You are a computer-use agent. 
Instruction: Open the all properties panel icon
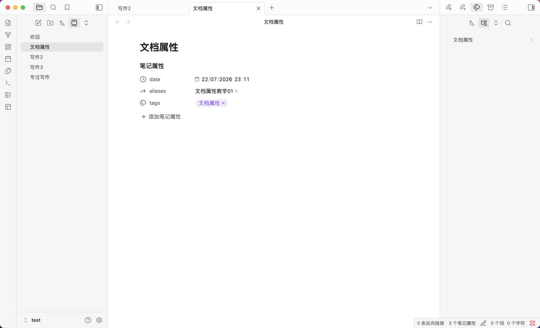click(490, 8)
